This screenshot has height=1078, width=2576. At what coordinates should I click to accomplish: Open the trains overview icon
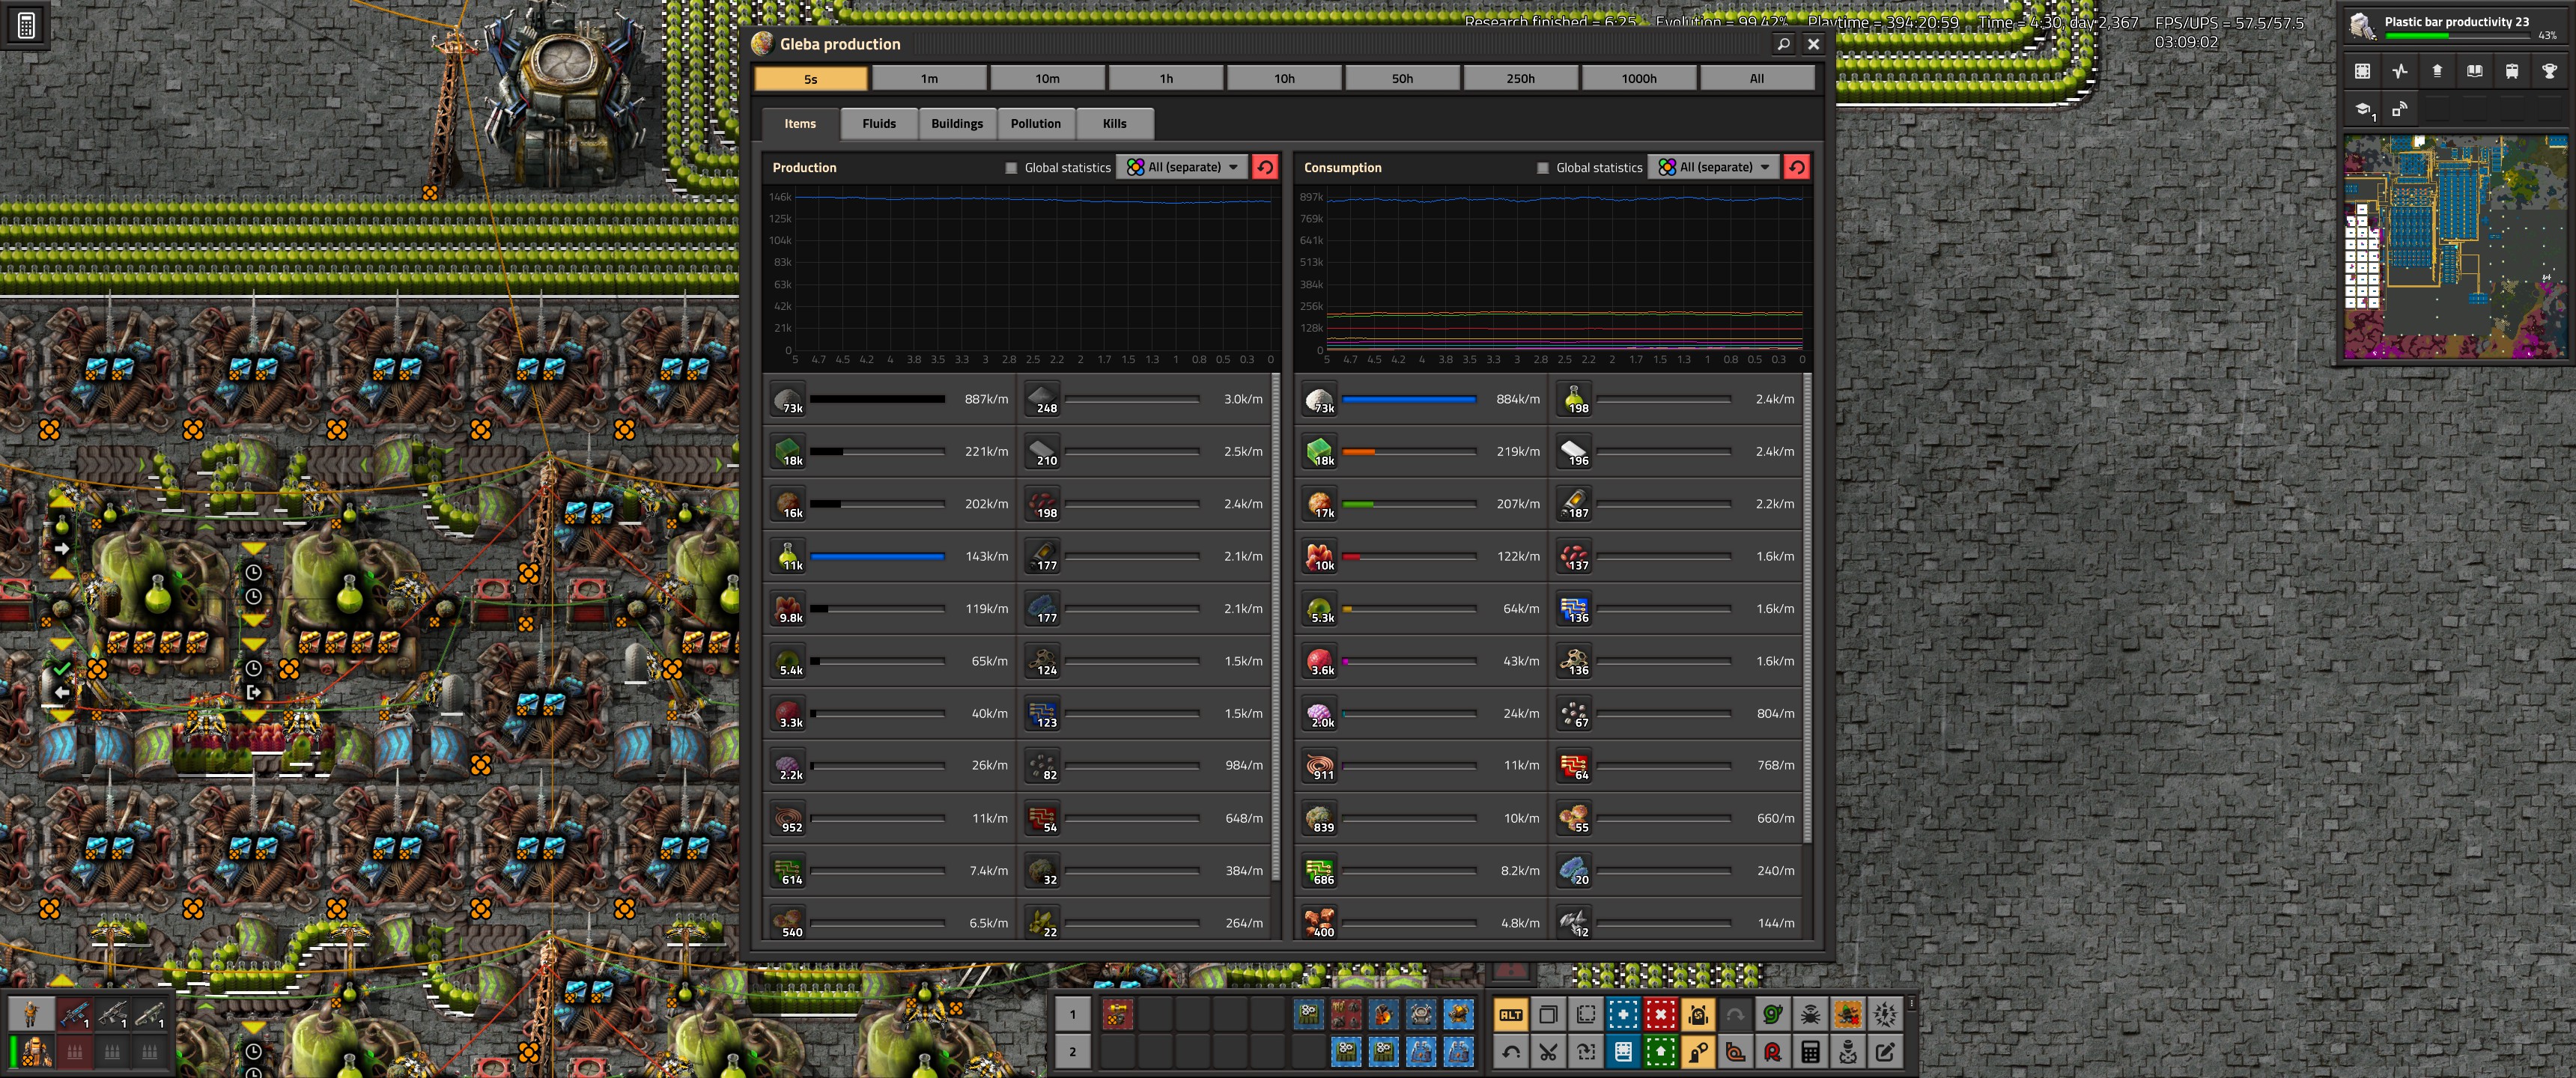point(2512,71)
